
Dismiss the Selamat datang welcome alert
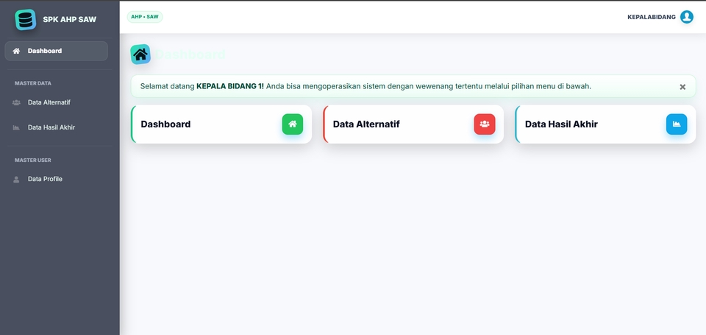point(682,87)
